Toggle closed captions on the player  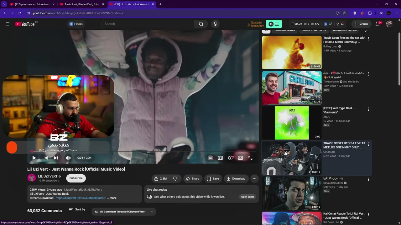click(220, 158)
